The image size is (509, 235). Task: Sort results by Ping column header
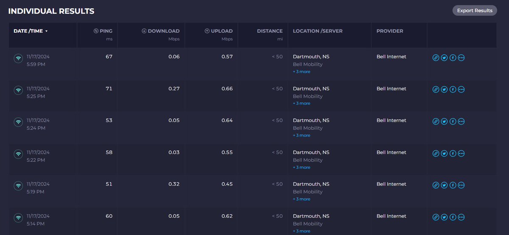(x=103, y=31)
